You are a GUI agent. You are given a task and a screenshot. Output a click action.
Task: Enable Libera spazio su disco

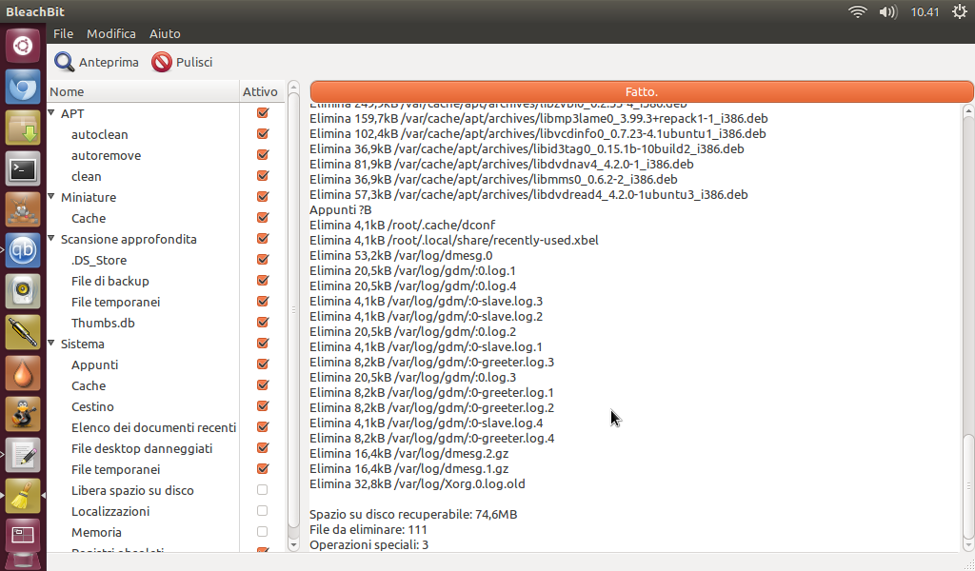tap(263, 490)
